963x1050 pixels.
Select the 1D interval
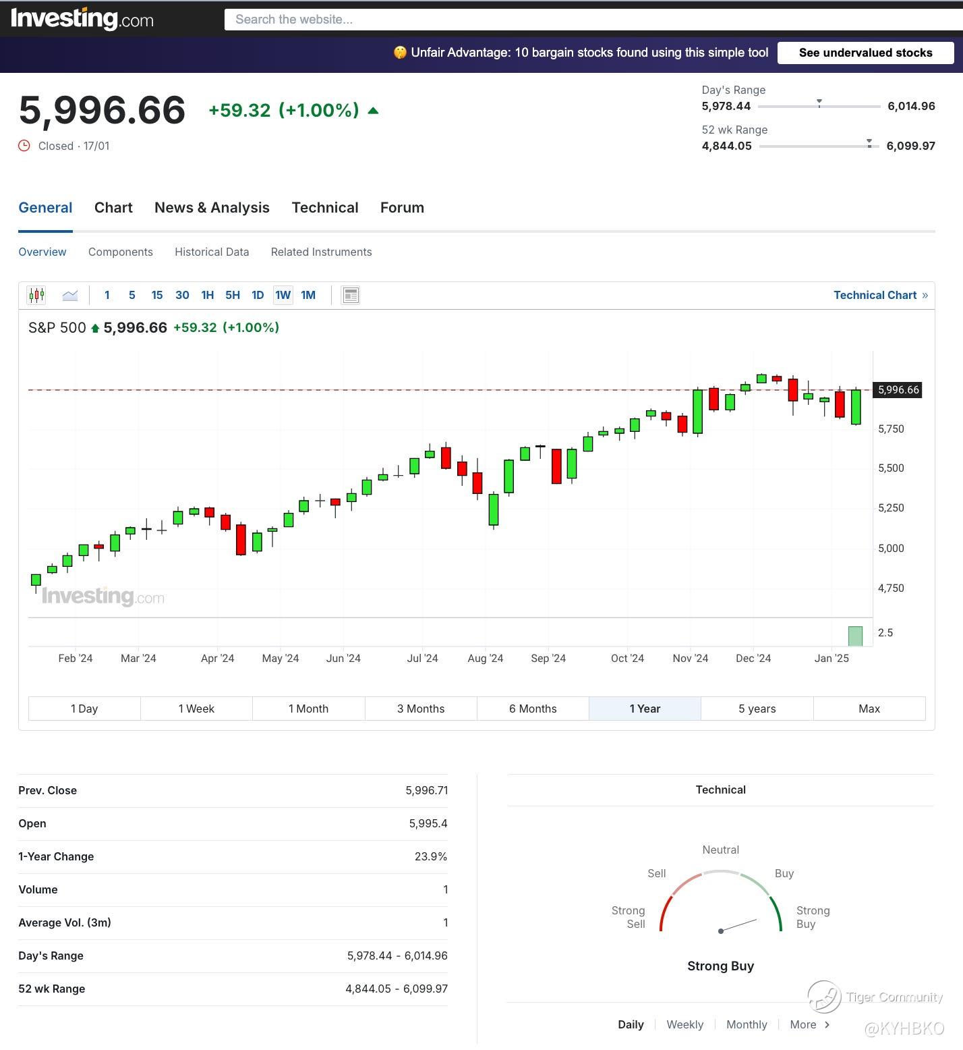[x=258, y=295]
